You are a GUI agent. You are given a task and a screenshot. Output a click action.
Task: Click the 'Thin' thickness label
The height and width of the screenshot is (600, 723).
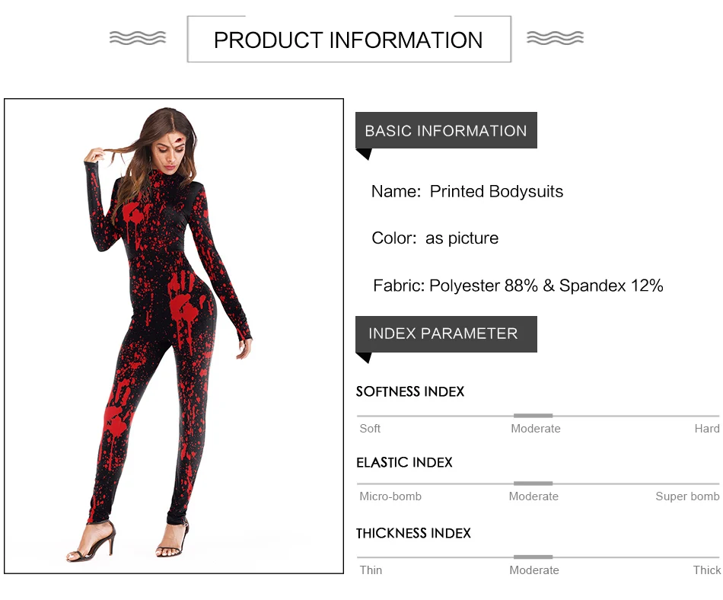[x=371, y=570]
